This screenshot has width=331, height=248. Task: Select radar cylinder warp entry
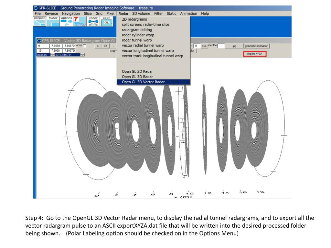154,35
